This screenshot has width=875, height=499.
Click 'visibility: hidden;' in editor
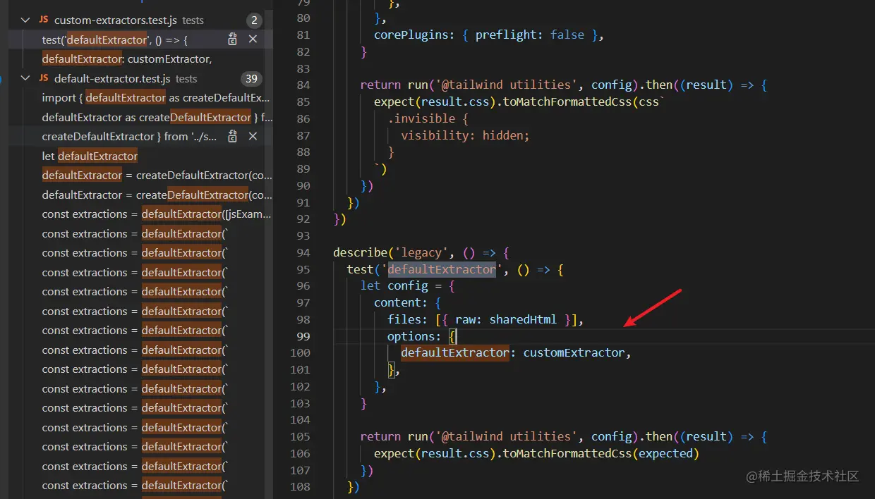[465, 135]
